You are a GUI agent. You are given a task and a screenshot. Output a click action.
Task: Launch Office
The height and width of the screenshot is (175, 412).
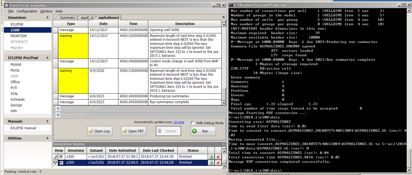(x=15, y=82)
